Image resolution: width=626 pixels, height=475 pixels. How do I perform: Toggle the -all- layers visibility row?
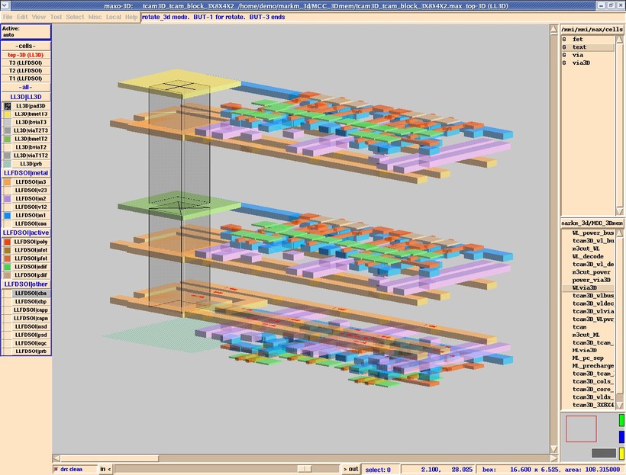[26, 87]
